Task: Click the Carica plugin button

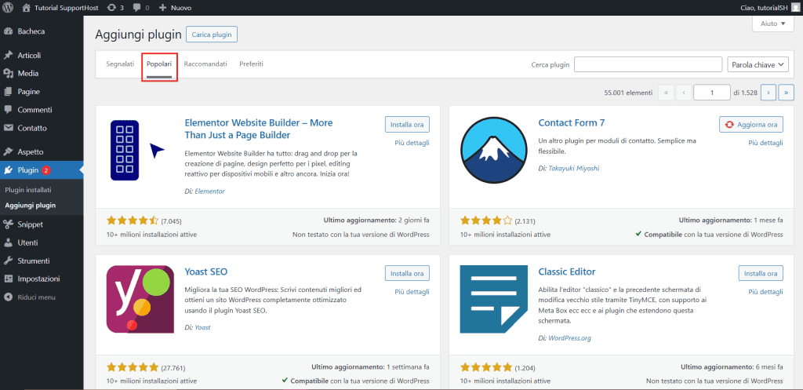Action: point(212,35)
